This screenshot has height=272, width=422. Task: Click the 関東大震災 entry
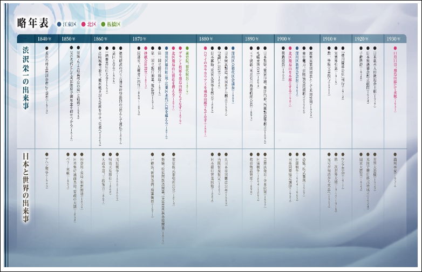pos(361,172)
